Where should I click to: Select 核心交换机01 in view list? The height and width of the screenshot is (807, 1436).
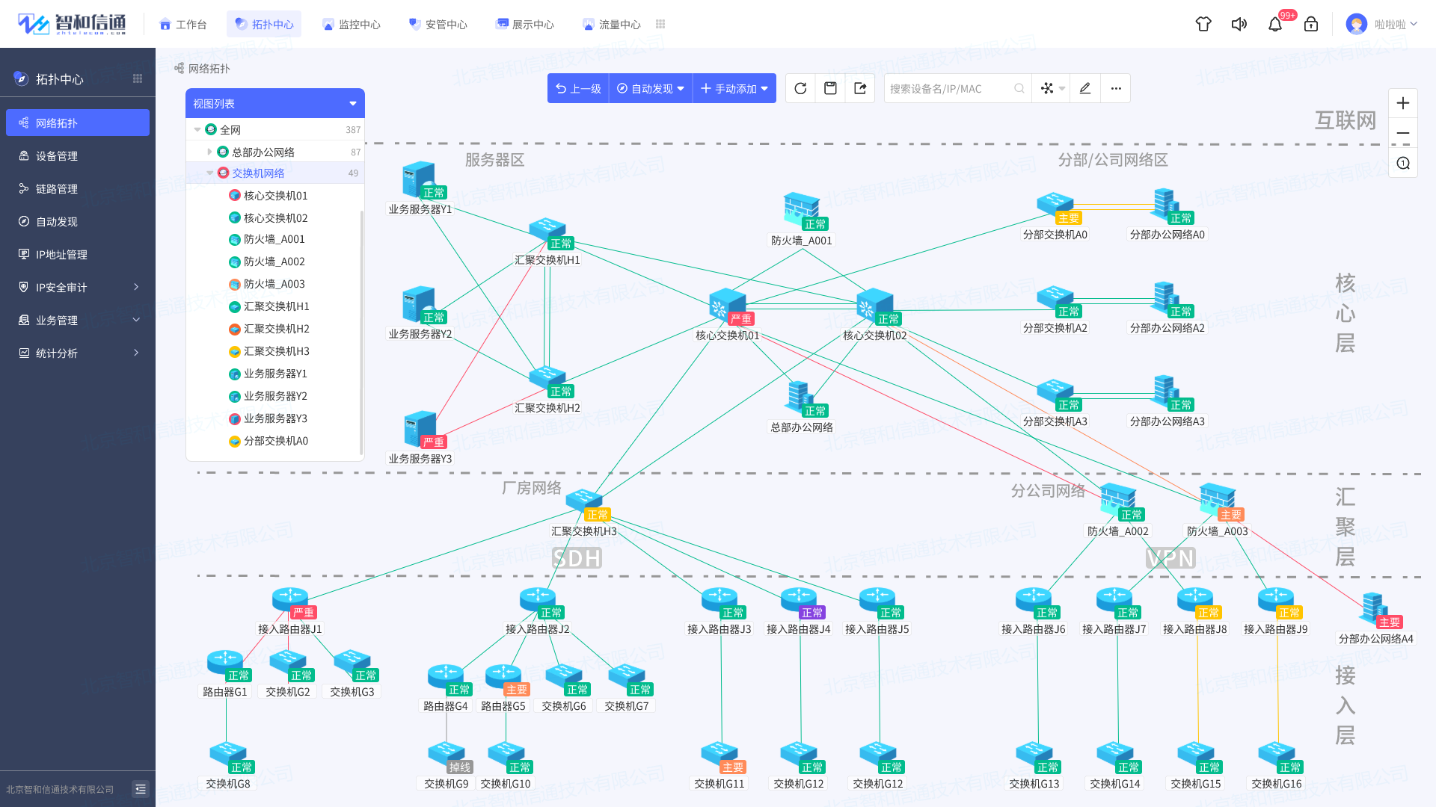[275, 196]
